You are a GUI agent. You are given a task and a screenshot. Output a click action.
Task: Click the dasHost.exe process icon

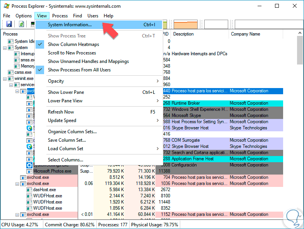coord(29,190)
